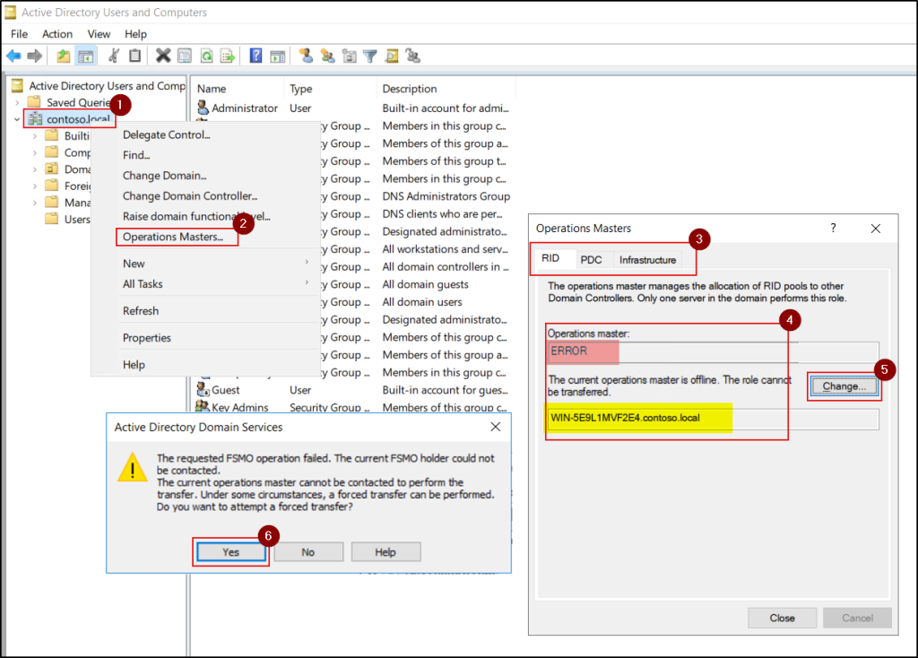Click the Back navigation arrow icon

point(15,56)
